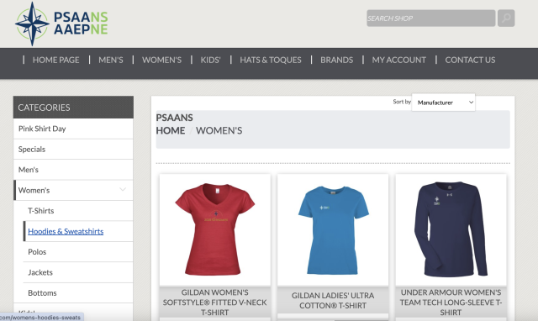
Task: Select Men's category in sidebar
Action: [73, 170]
